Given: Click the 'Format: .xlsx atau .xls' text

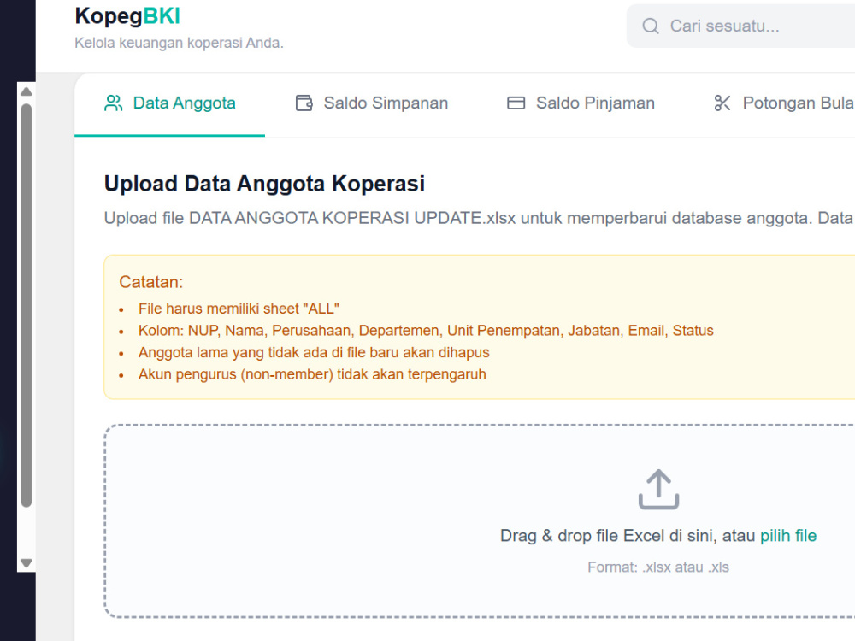Looking at the screenshot, I should pyautogui.click(x=658, y=567).
